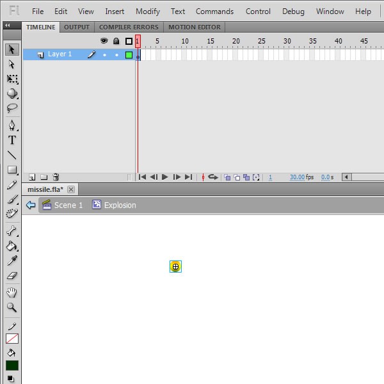Select the Bone tool
This screenshot has width=384, height=384.
pyautogui.click(x=12, y=230)
